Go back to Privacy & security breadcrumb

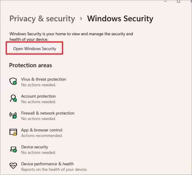[42, 19]
